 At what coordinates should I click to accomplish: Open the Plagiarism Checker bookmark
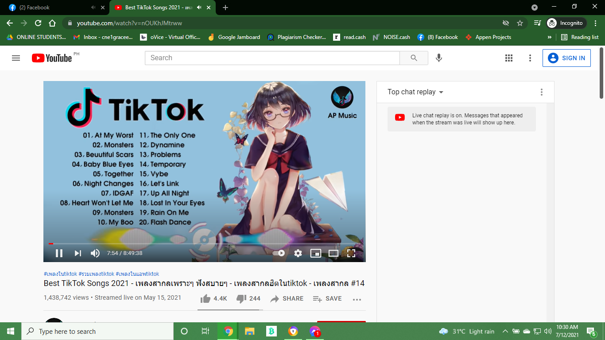[297, 37]
